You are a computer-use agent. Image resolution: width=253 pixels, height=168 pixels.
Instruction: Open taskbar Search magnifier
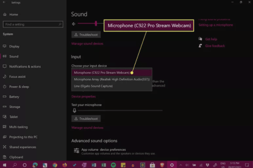[15, 165]
